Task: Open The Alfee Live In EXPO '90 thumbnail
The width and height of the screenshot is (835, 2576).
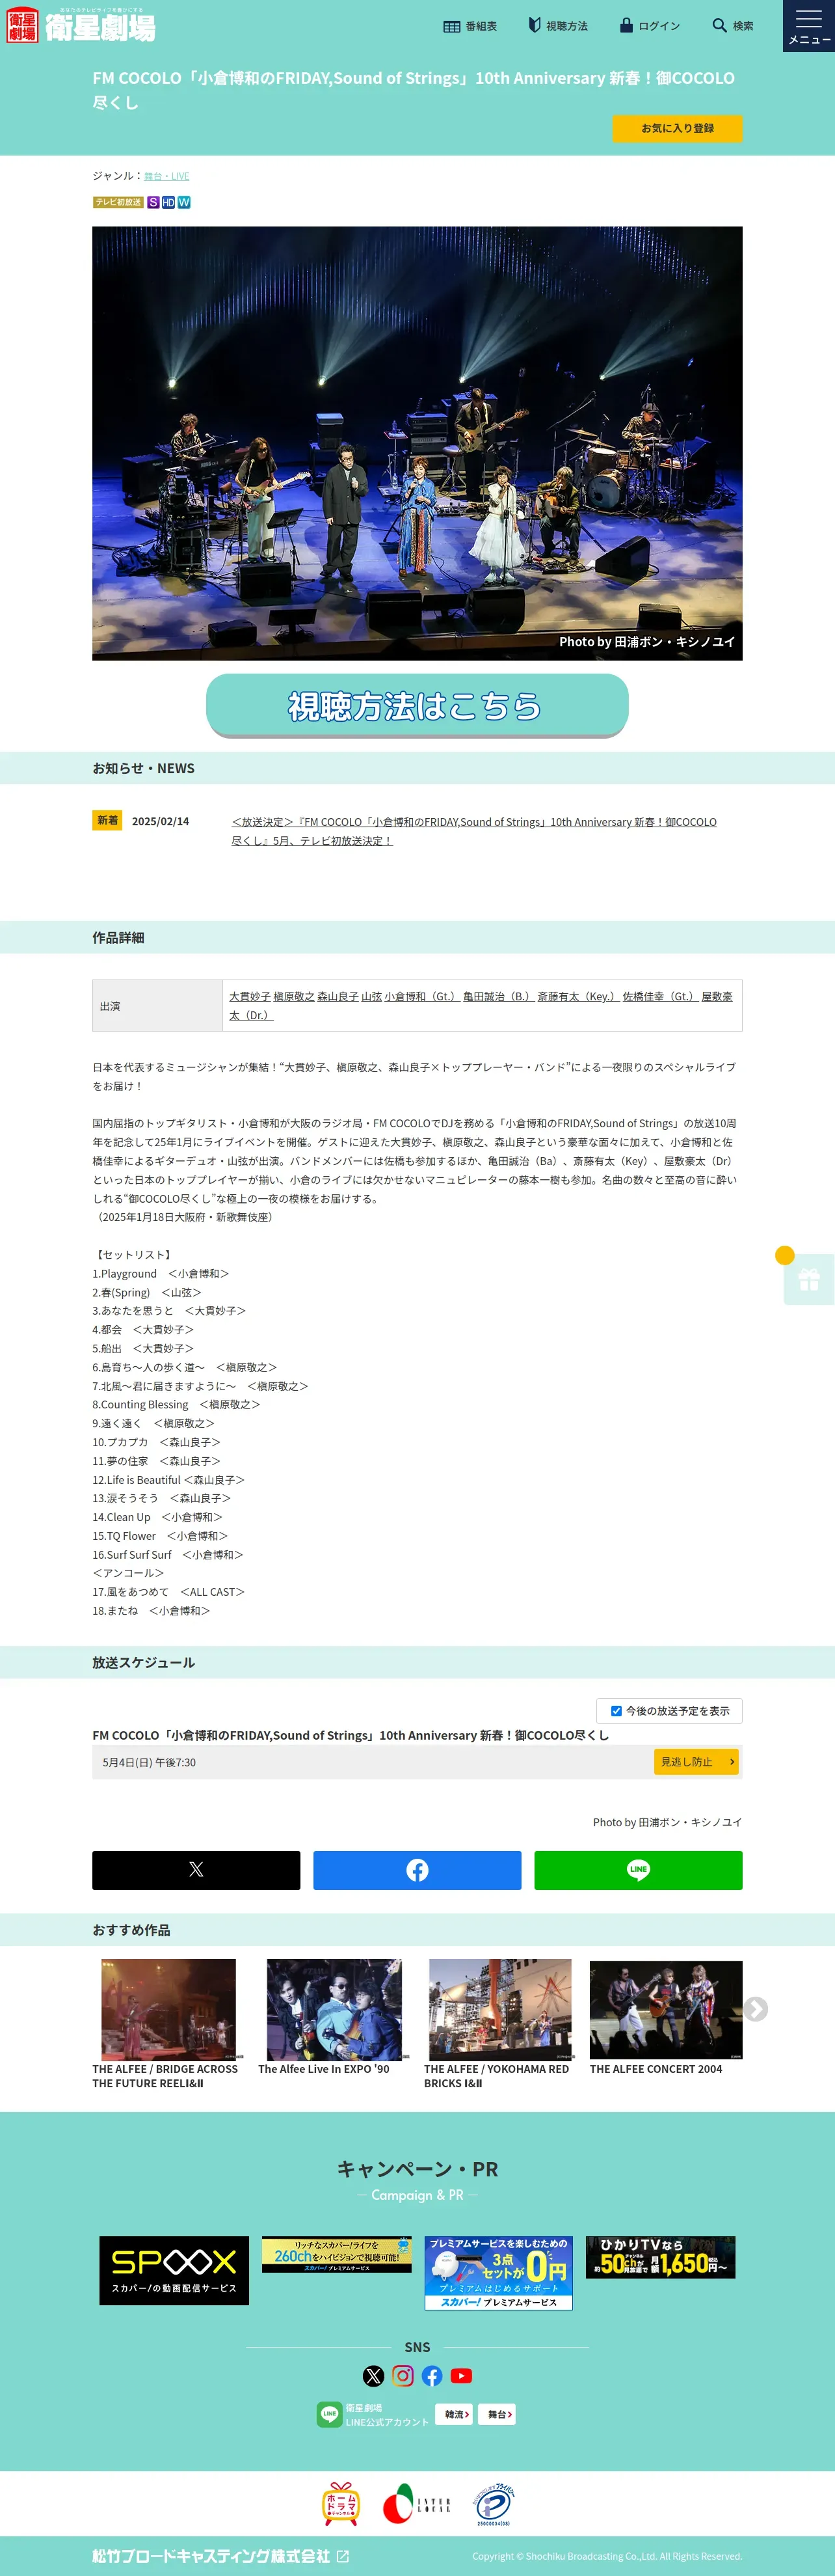Action: (x=335, y=2010)
